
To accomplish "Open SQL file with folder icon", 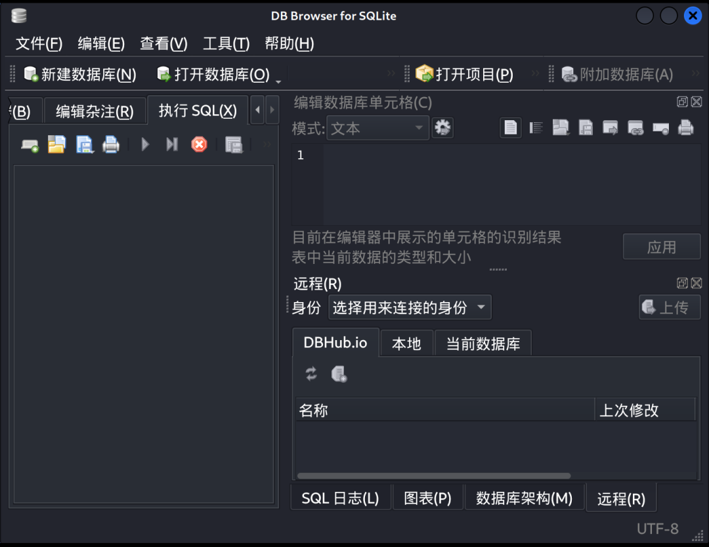I will pos(56,144).
